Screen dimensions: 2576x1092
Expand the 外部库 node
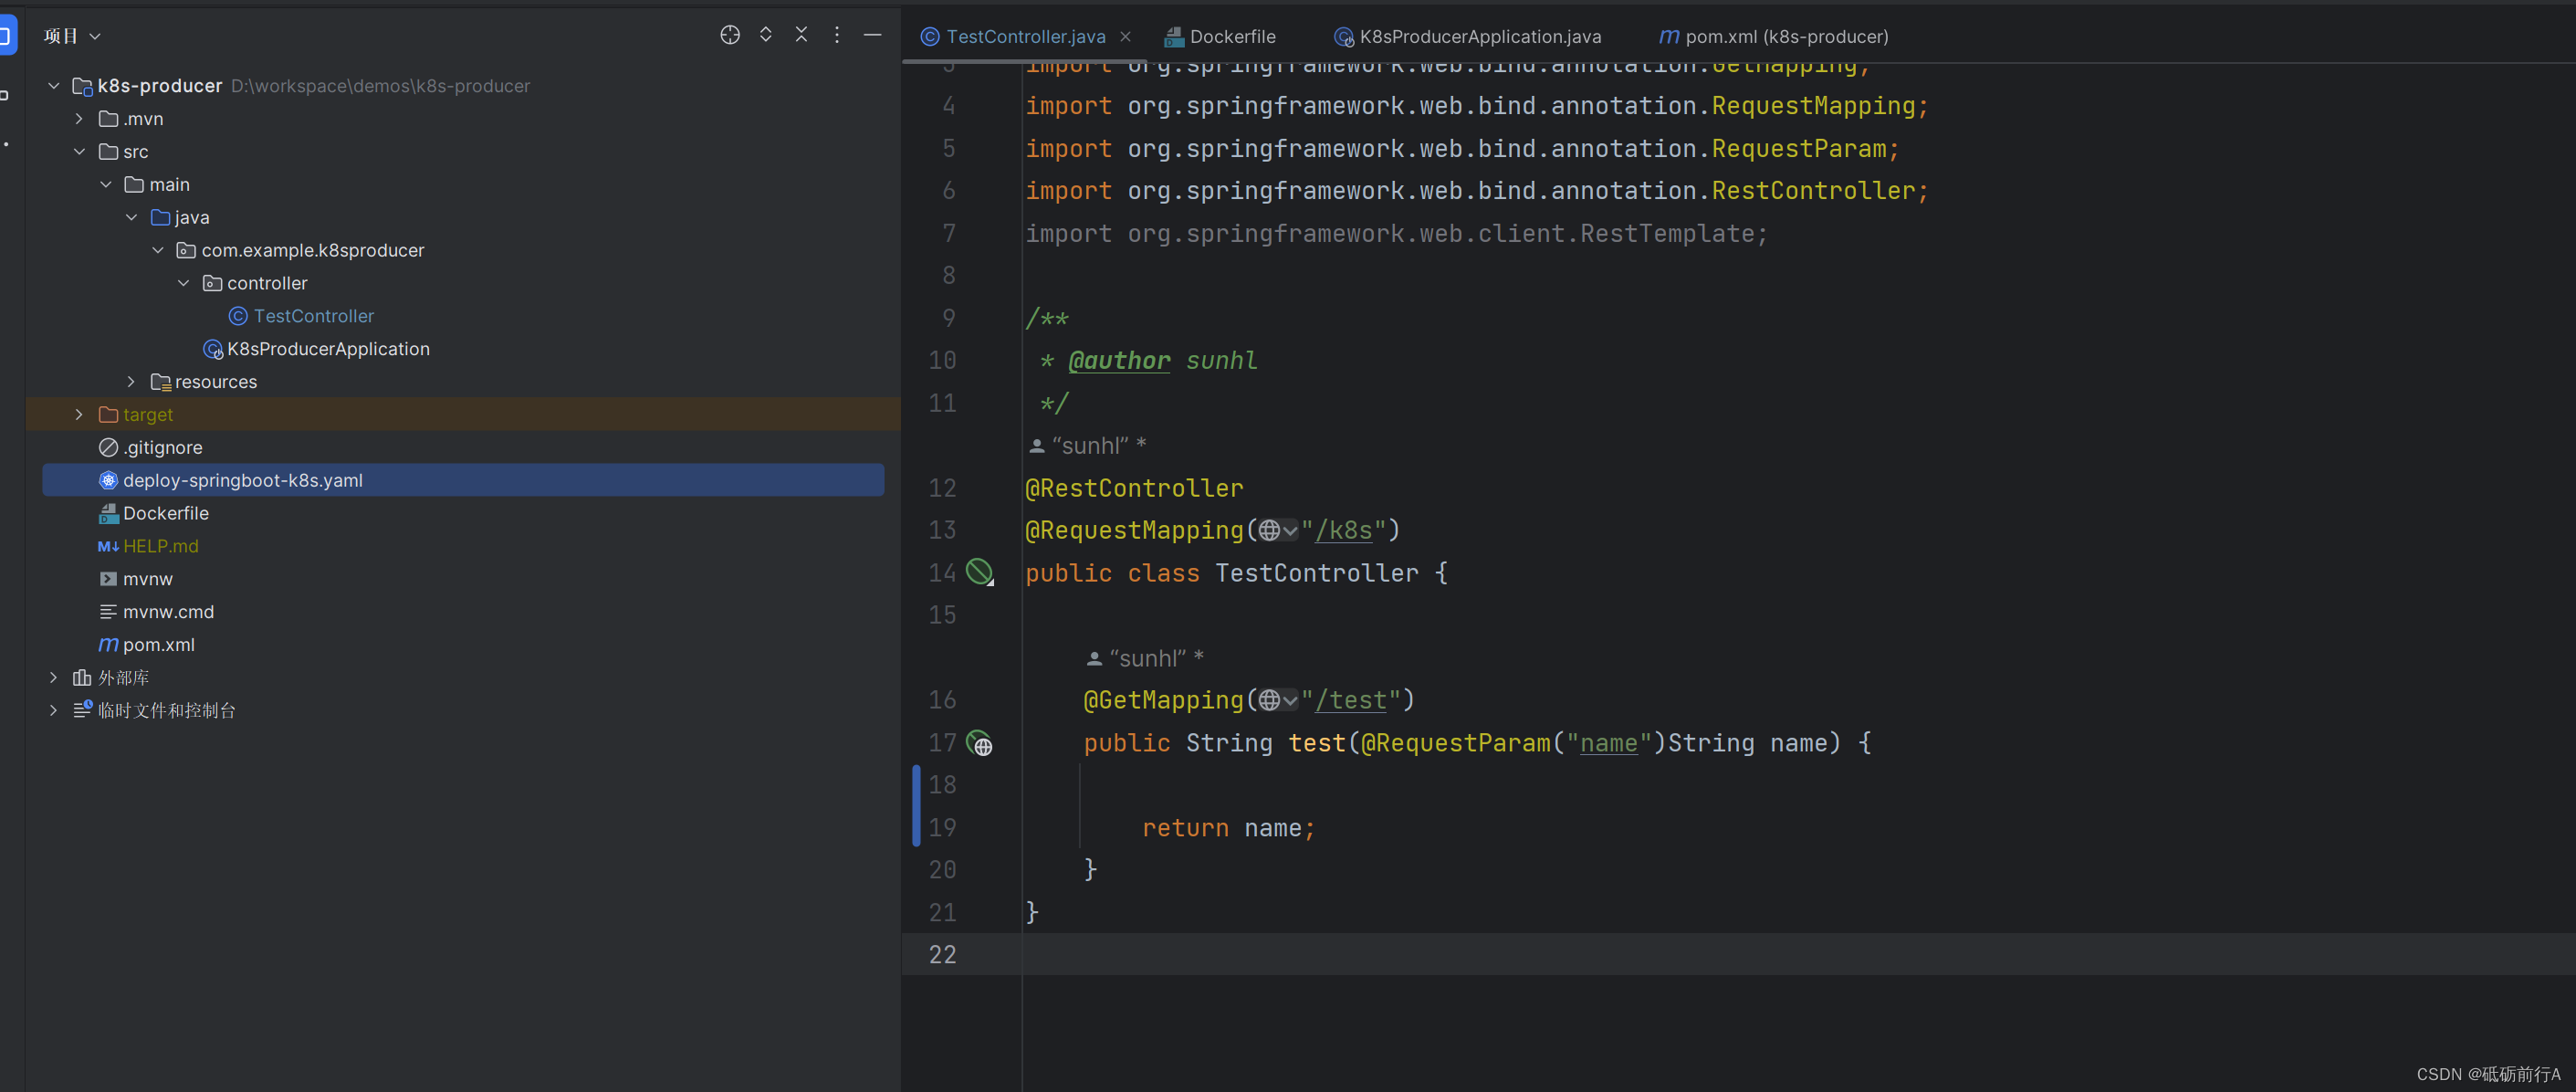tap(54, 678)
